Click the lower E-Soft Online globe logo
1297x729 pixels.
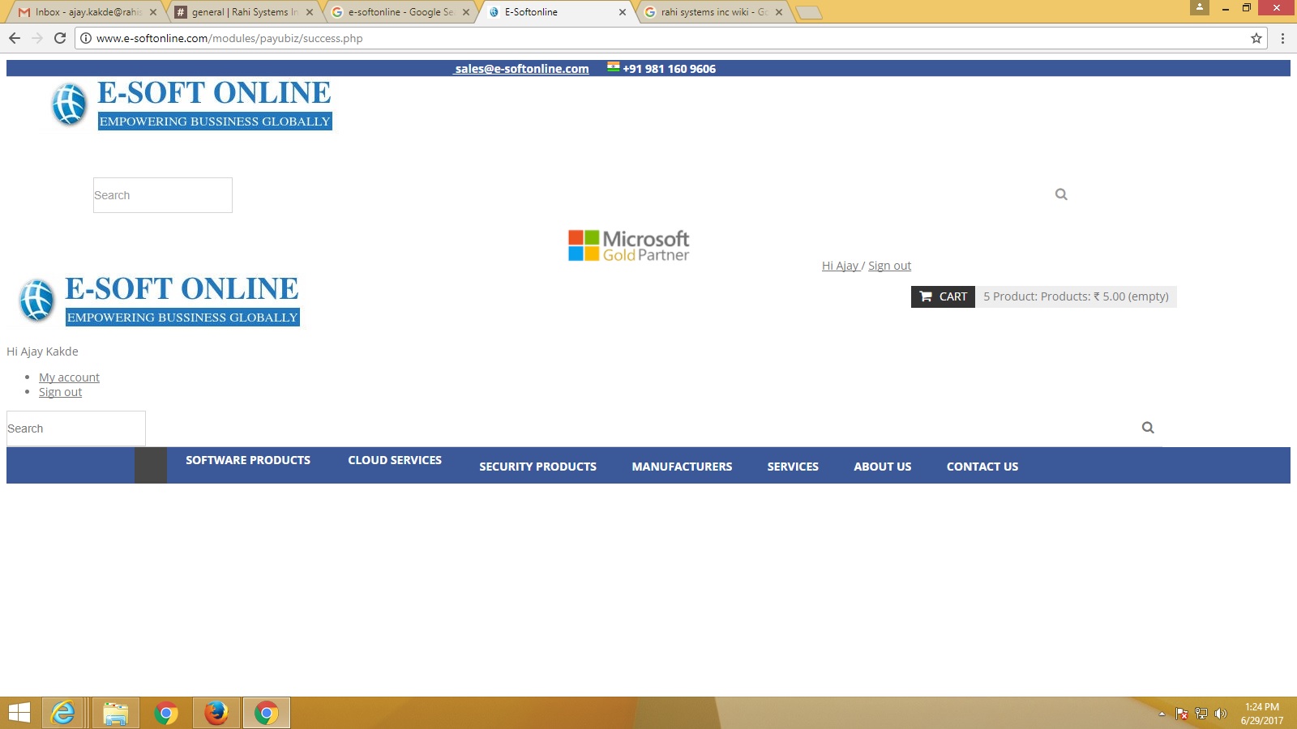point(36,301)
